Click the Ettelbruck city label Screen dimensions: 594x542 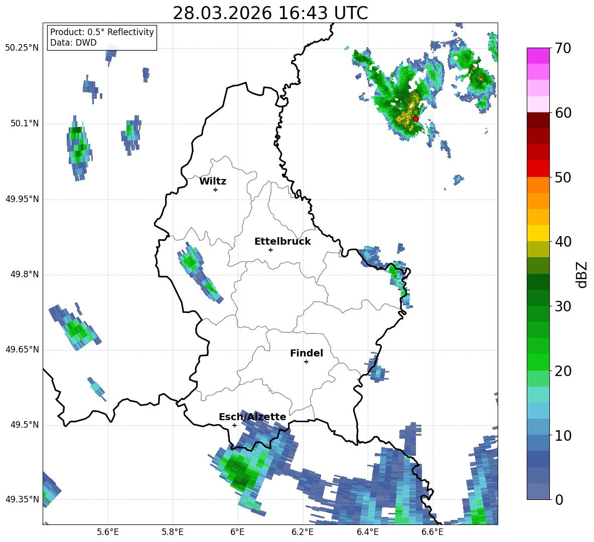tap(282, 242)
